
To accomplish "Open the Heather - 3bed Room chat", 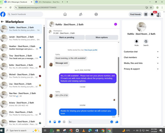I will [x=21, y=48].
